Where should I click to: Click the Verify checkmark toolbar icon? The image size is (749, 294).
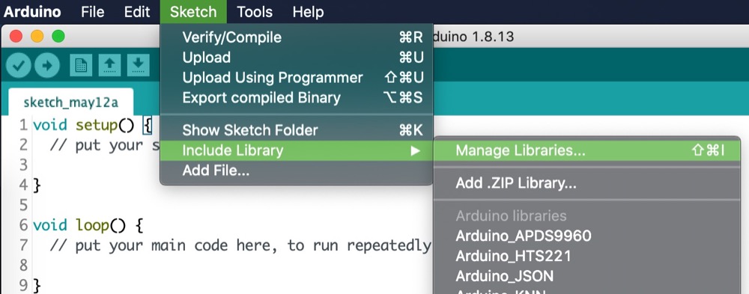tap(19, 65)
